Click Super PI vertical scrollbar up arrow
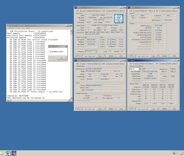 coord(71,31)
